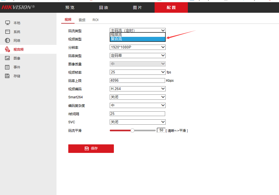
Task: Open the SVC dropdown
Action: 137,122
